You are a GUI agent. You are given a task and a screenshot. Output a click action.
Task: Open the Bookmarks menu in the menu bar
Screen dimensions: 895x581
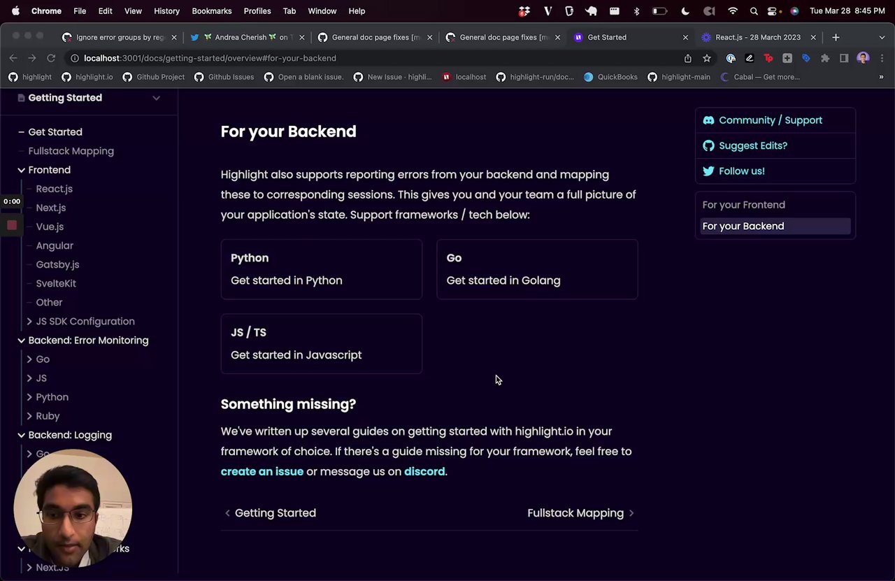click(211, 11)
